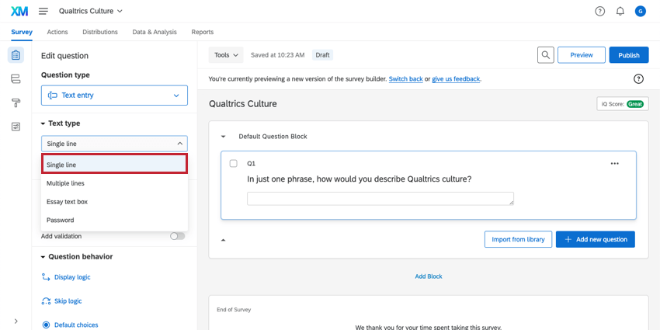Click the Preview button
This screenshot has height=330, width=660.
(x=582, y=55)
